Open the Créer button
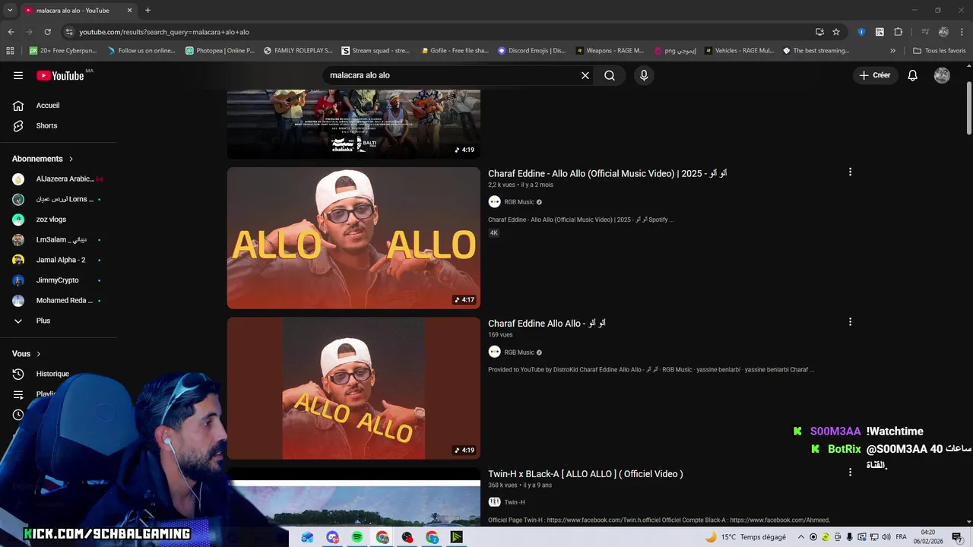The image size is (973, 547). pyautogui.click(x=875, y=75)
